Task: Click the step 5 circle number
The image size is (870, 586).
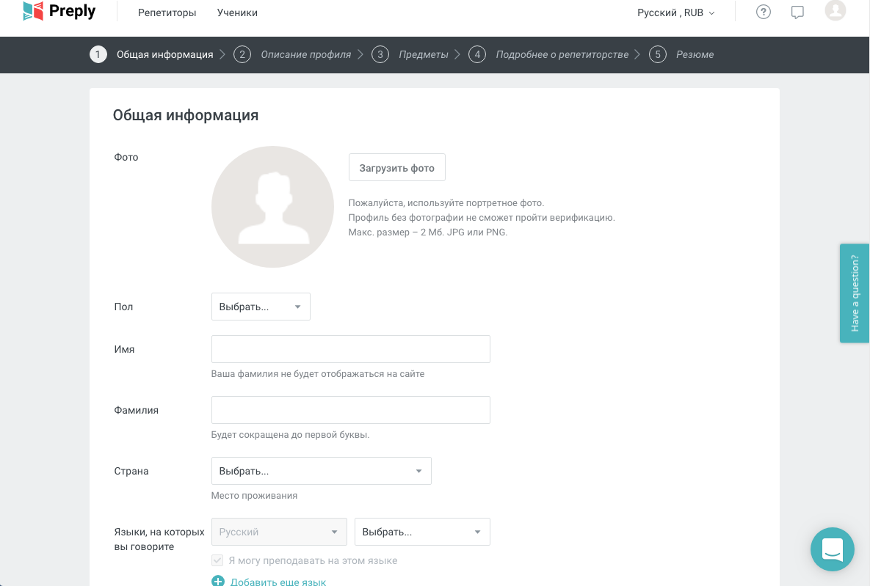Action: pyautogui.click(x=658, y=54)
